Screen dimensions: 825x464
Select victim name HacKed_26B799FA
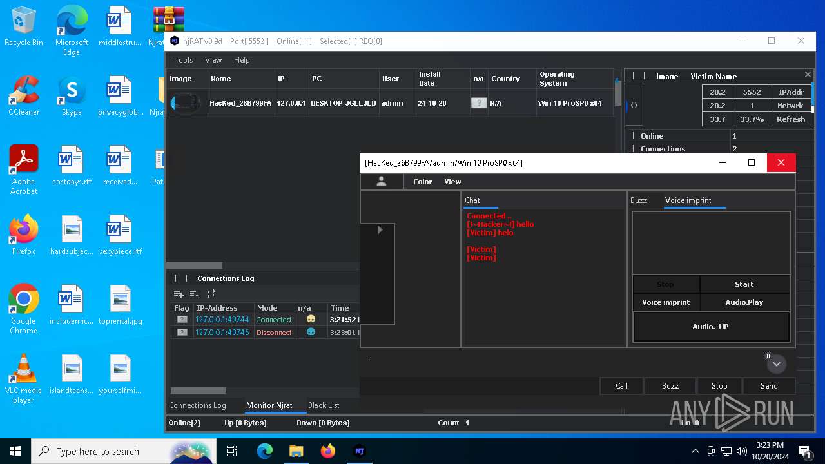240,103
